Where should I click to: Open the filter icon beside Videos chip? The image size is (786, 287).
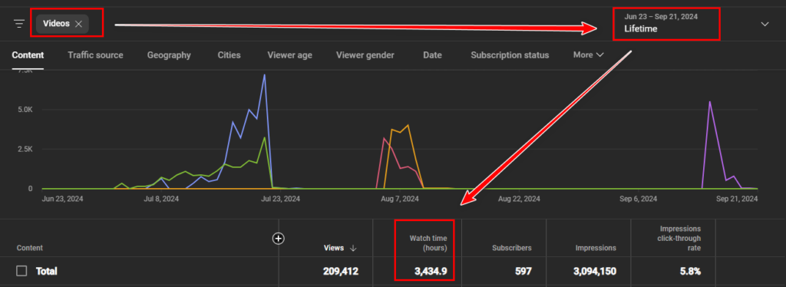pyautogui.click(x=19, y=24)
